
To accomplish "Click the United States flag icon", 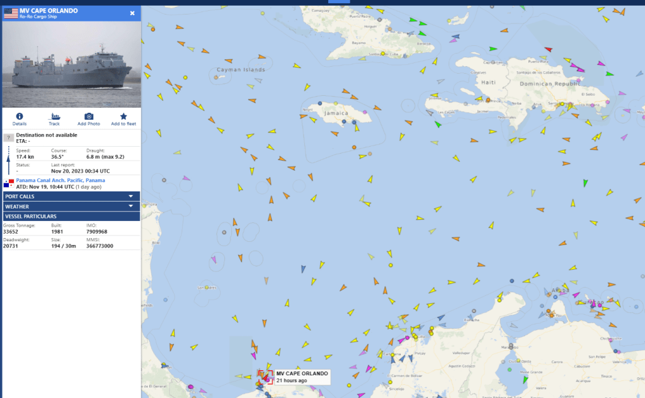I will tap(11, 13).
